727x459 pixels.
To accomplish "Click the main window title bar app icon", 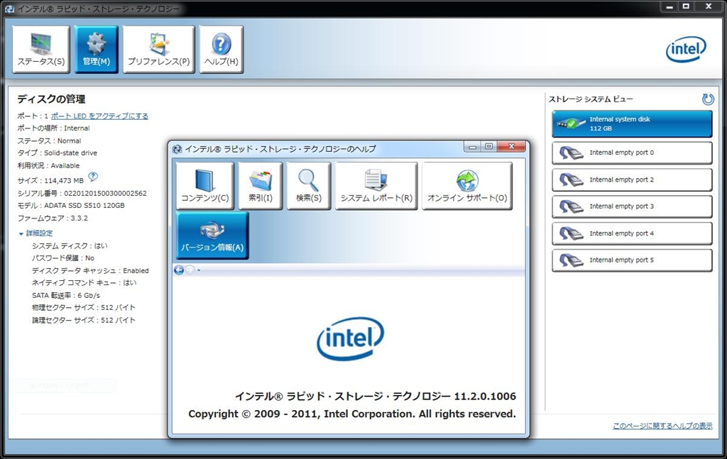I will pos(9,9).
